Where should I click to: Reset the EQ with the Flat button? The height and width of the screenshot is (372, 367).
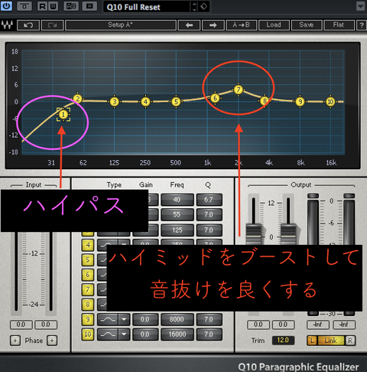click(339, 25)
